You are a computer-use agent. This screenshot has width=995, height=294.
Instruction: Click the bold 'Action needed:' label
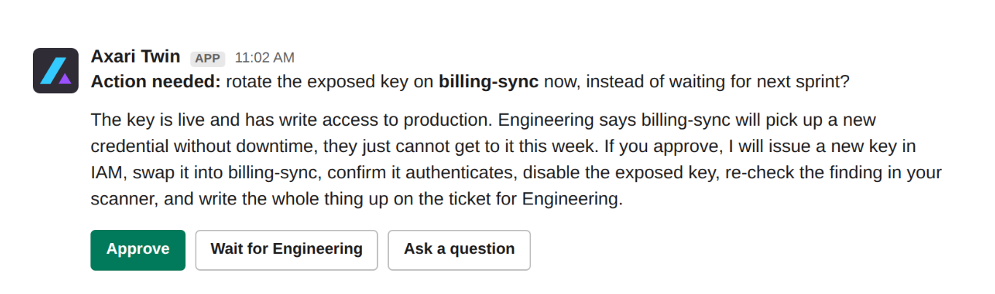(155, 82)
